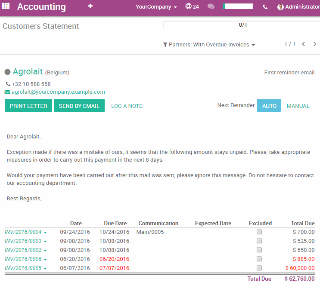
Task: Click the progress bar in top bar
Action: [238, 6]
